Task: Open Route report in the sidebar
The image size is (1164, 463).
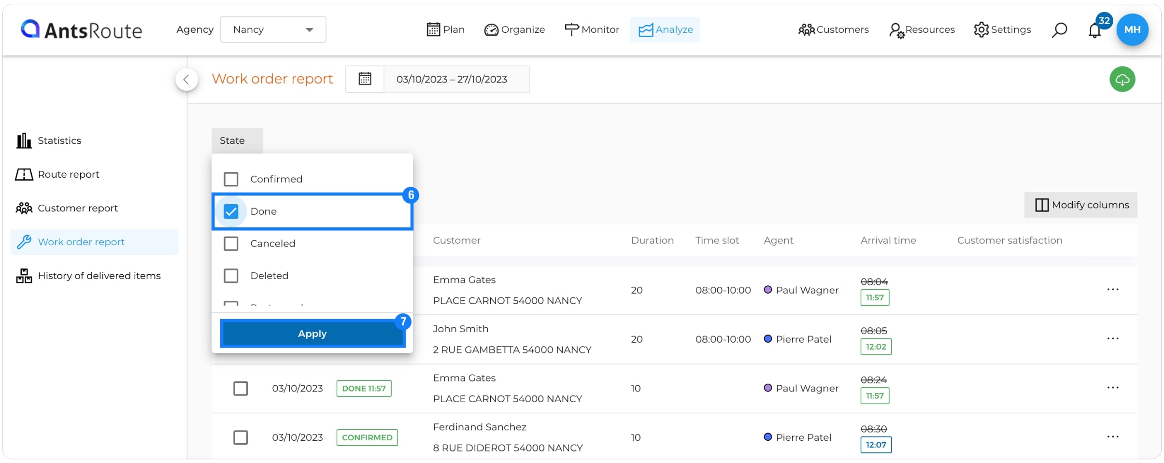Action: (57, 174)
